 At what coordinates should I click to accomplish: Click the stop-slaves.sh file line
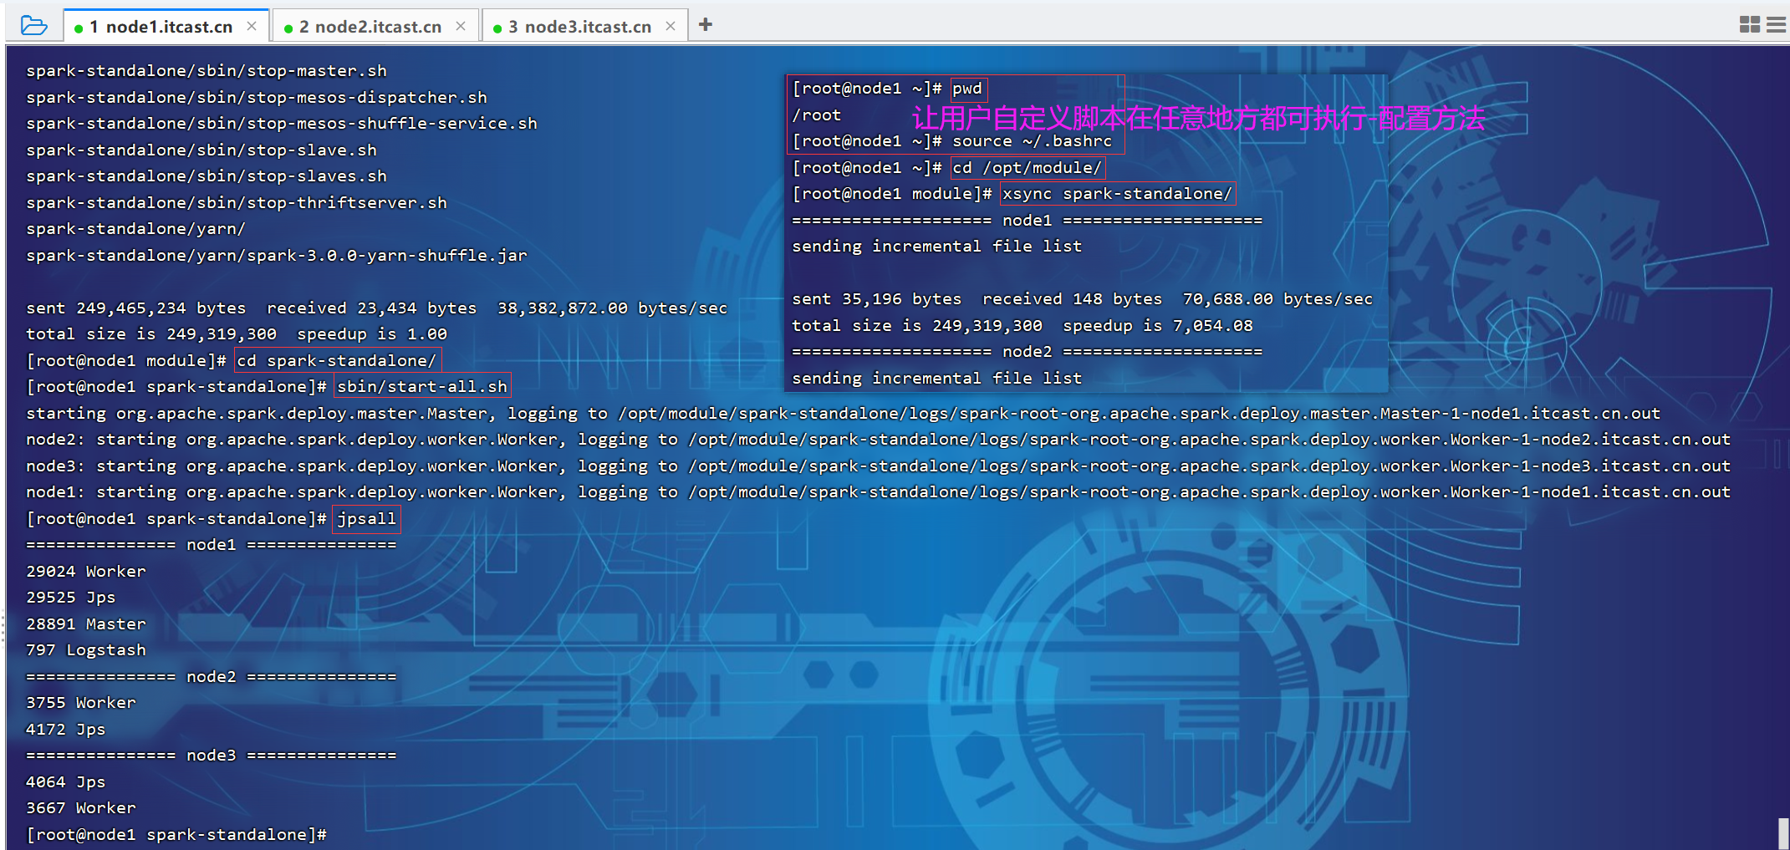207,176
